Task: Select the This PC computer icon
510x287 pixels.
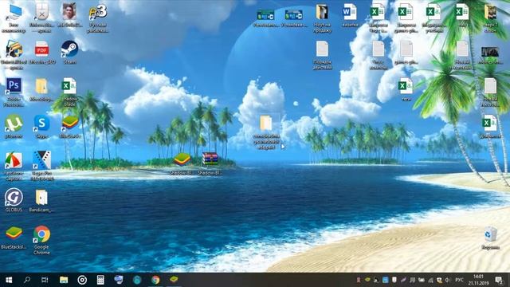Action: pyautogui.click(x=14, y=13)
